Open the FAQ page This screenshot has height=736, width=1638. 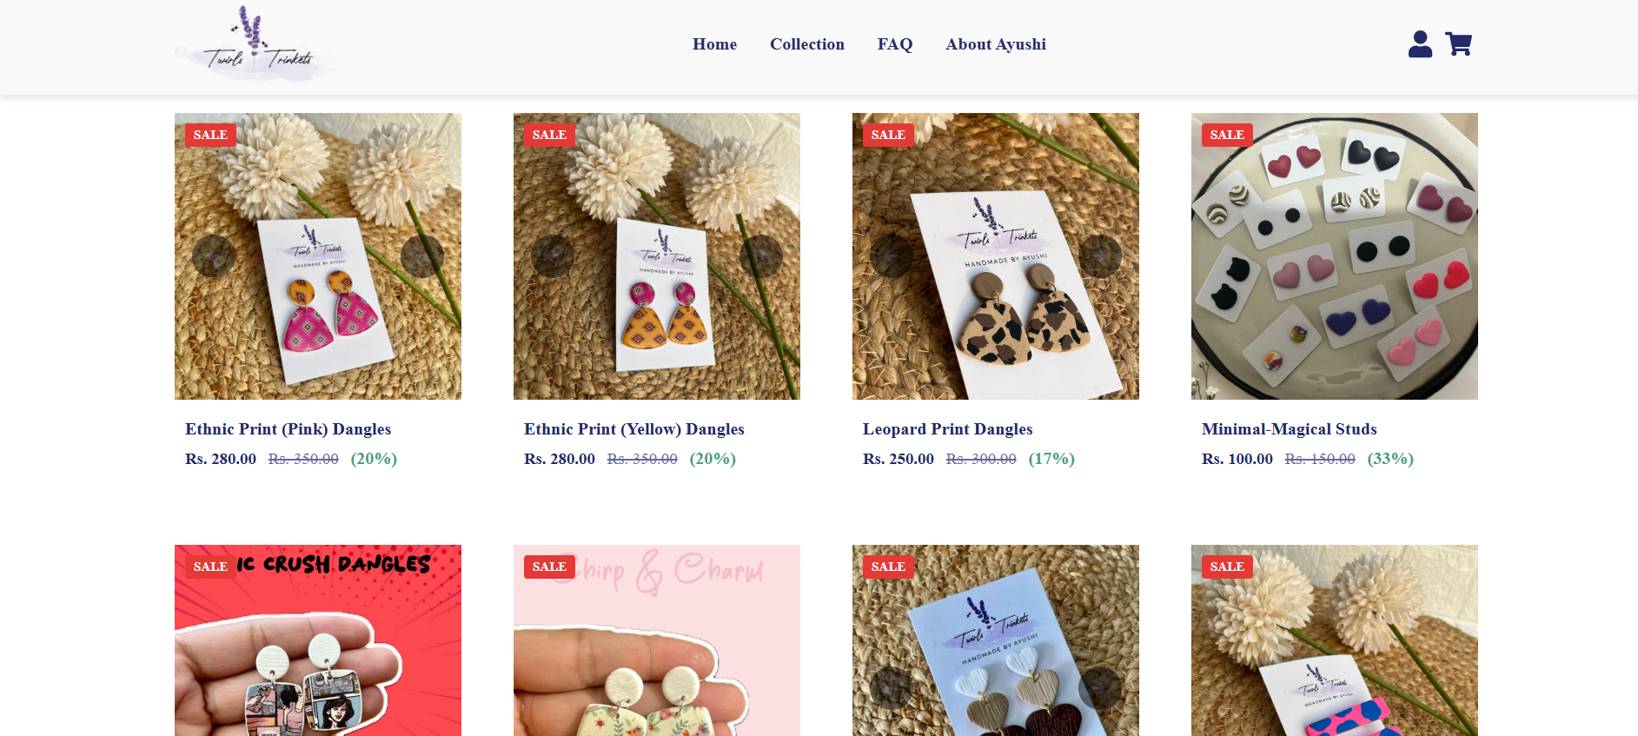(x=895, y=44)
